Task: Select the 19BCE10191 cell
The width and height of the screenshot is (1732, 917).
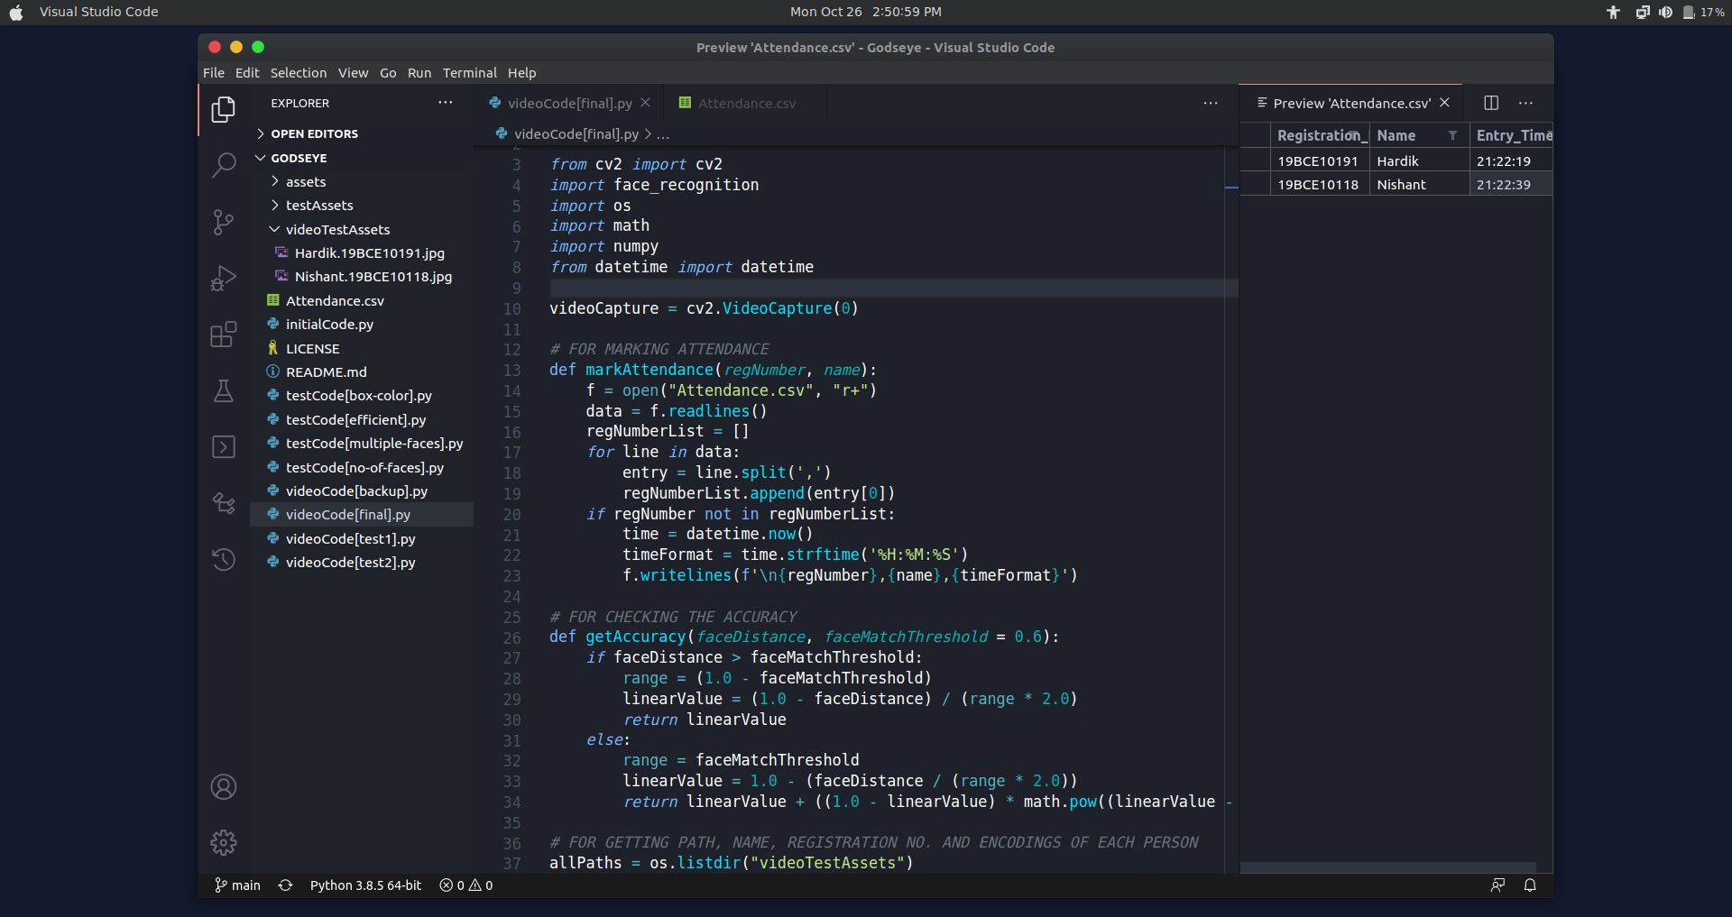Action: point(1319,161)
